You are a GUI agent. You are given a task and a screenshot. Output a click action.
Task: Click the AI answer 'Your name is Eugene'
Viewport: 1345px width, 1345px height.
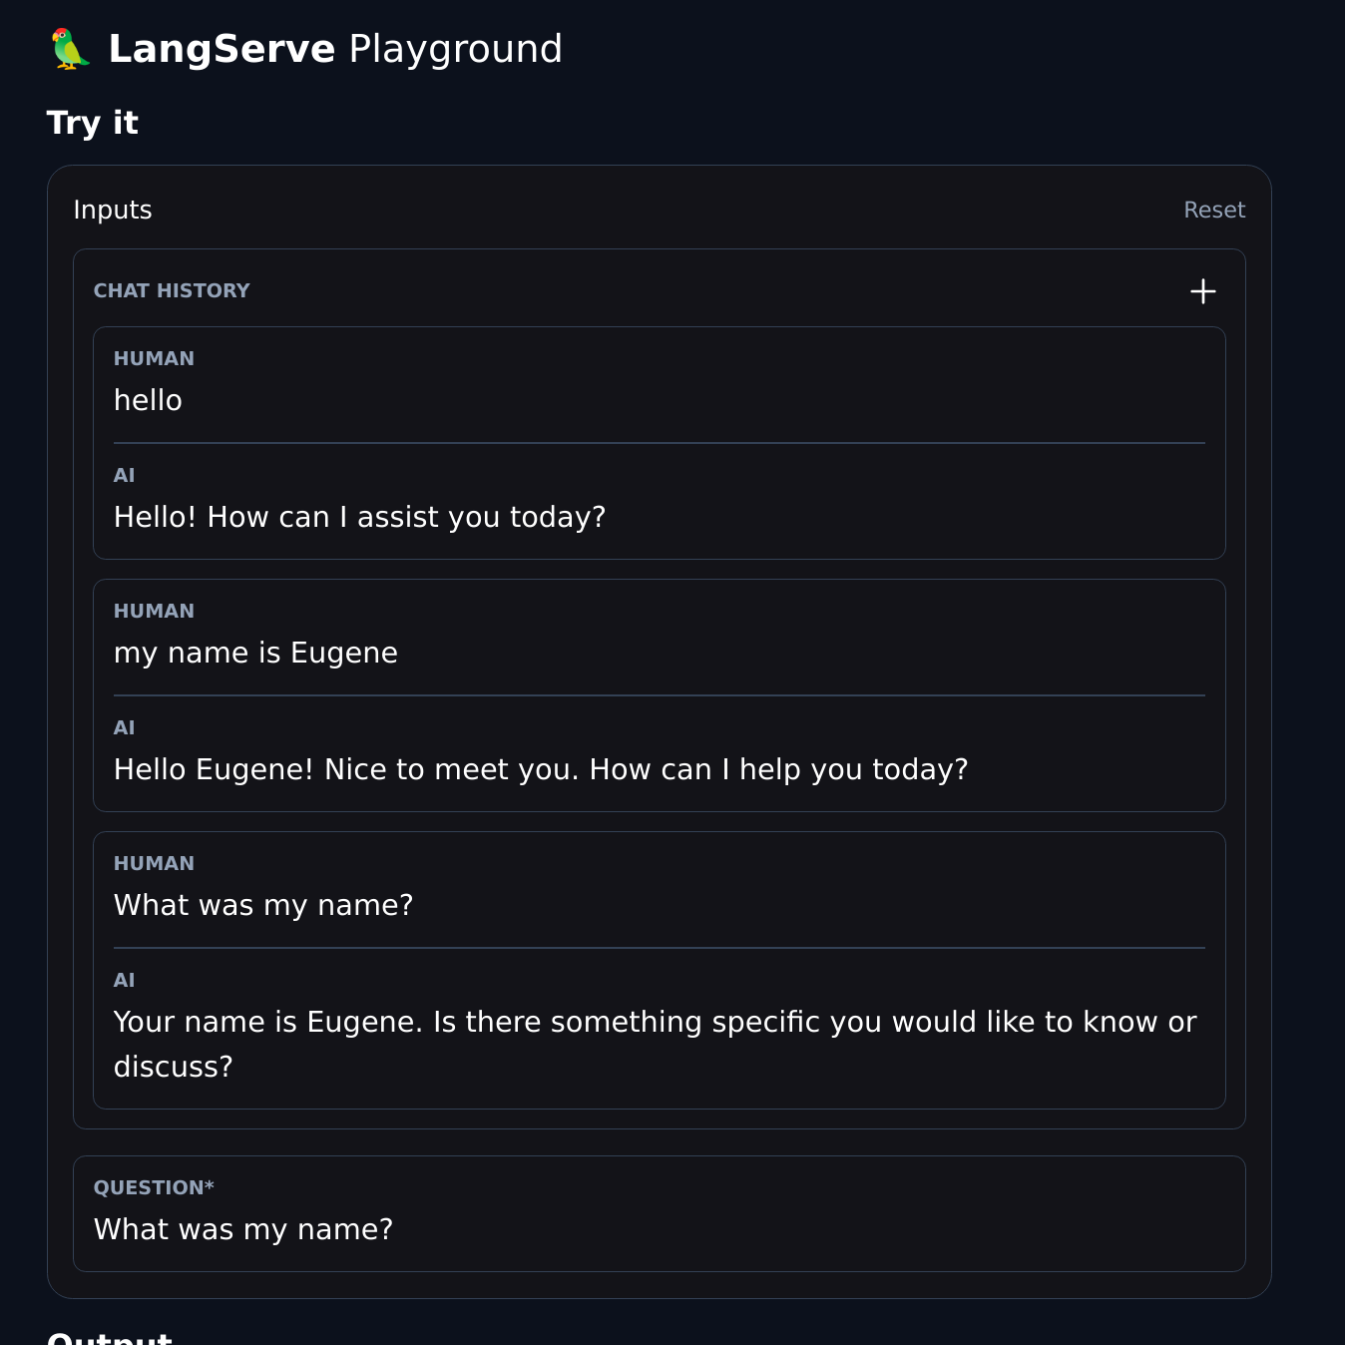[655, 1022]
